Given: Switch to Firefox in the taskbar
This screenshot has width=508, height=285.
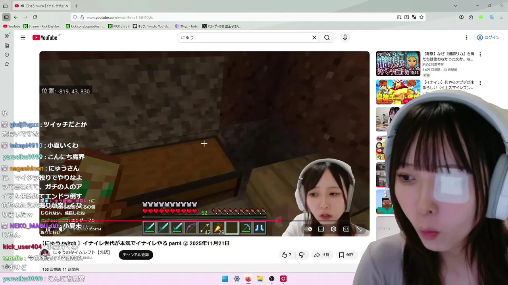Looking at the screenshot, I should click(248, 279).
